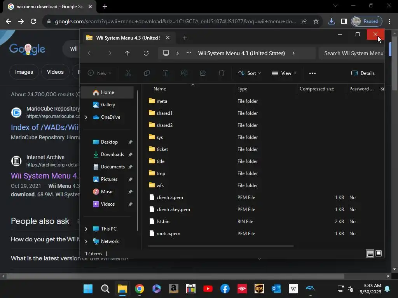Add a new File Explorer tab
This screenshot has height=298, width=398.
pyautogui.click(x=185, y=38)
